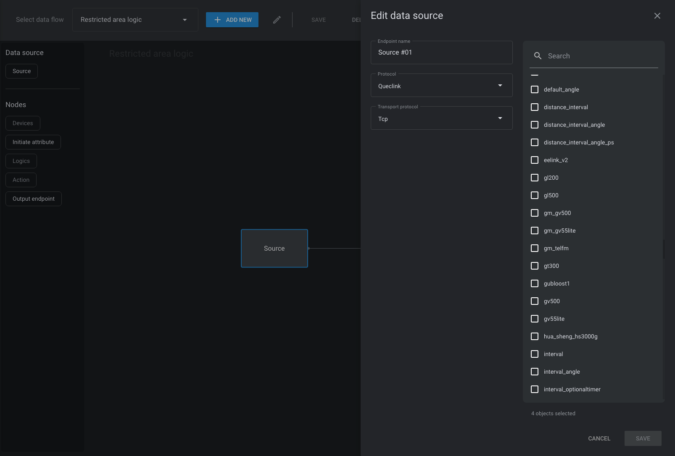Check hua_sheng_hs3000g checkbox
Image resolution: width=675 pixels, height=456 pixels.
click(x=535, y=336)
